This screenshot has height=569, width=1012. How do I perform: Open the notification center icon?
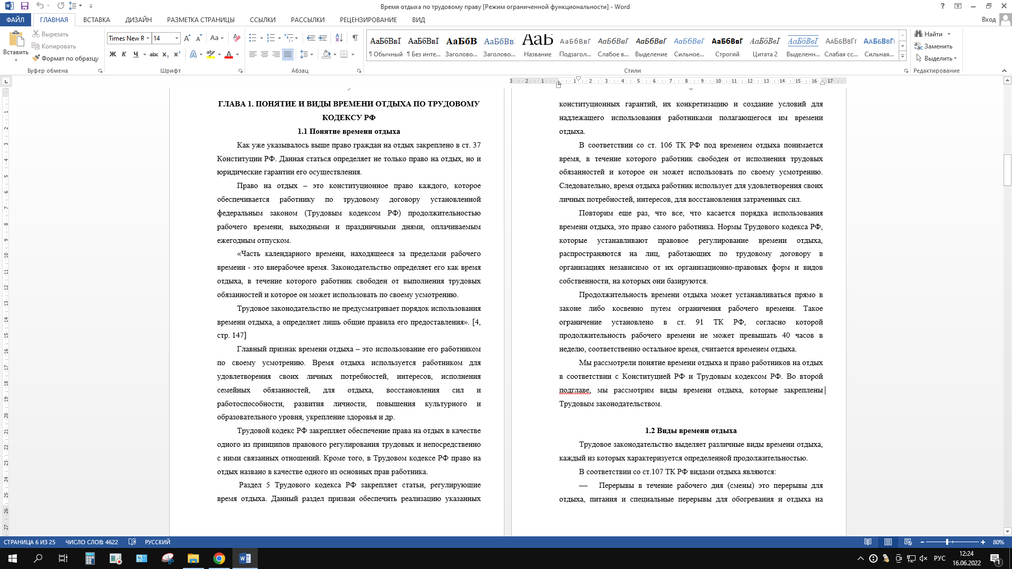(x=995, y=558)
